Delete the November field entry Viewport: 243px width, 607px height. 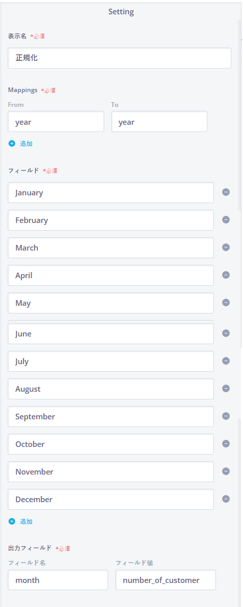226,471
